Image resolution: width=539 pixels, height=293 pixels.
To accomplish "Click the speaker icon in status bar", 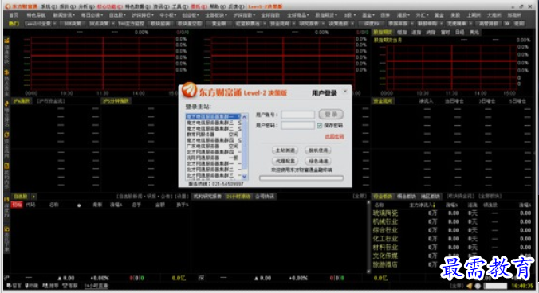I will pos(470,286).
